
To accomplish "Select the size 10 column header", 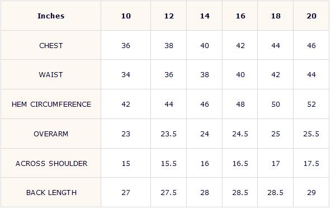I will (126, 16).
